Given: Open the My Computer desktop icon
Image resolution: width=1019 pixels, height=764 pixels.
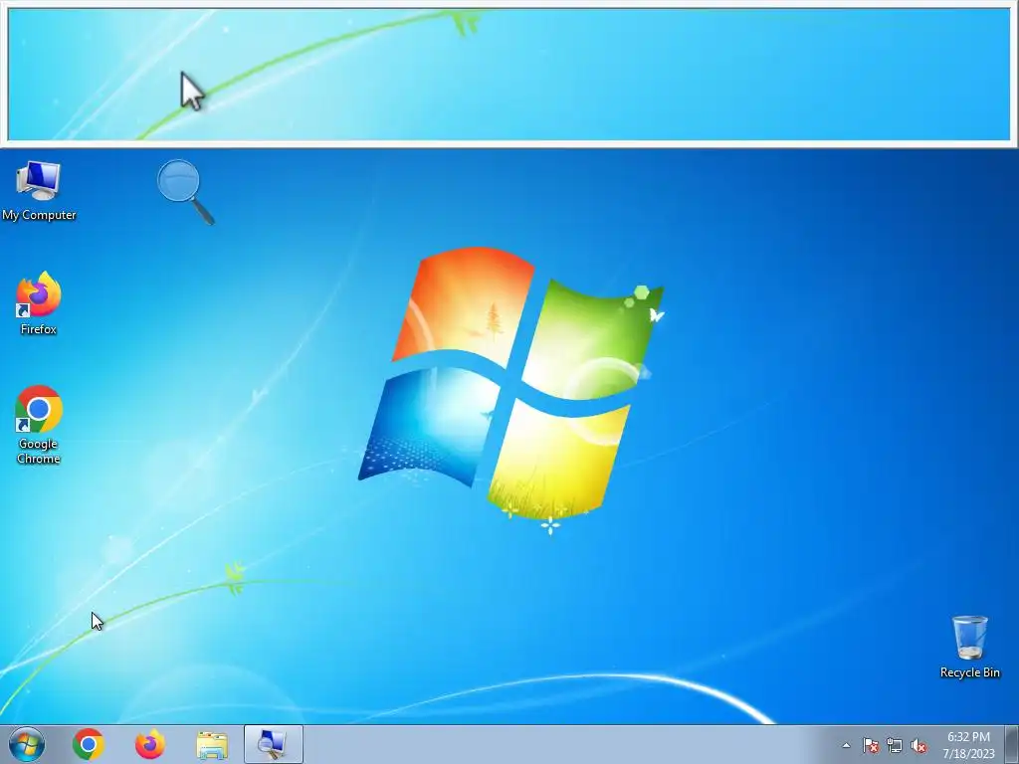Looking at the screenshot, I should tap(39, 191).
